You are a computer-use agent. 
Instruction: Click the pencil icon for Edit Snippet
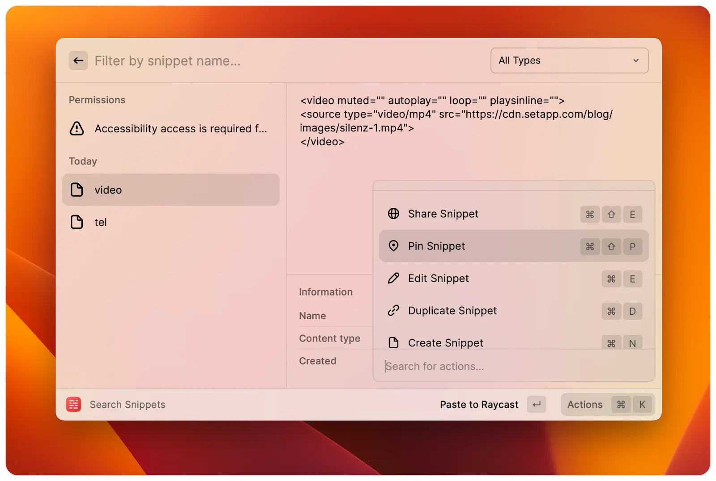pos(393,278)
